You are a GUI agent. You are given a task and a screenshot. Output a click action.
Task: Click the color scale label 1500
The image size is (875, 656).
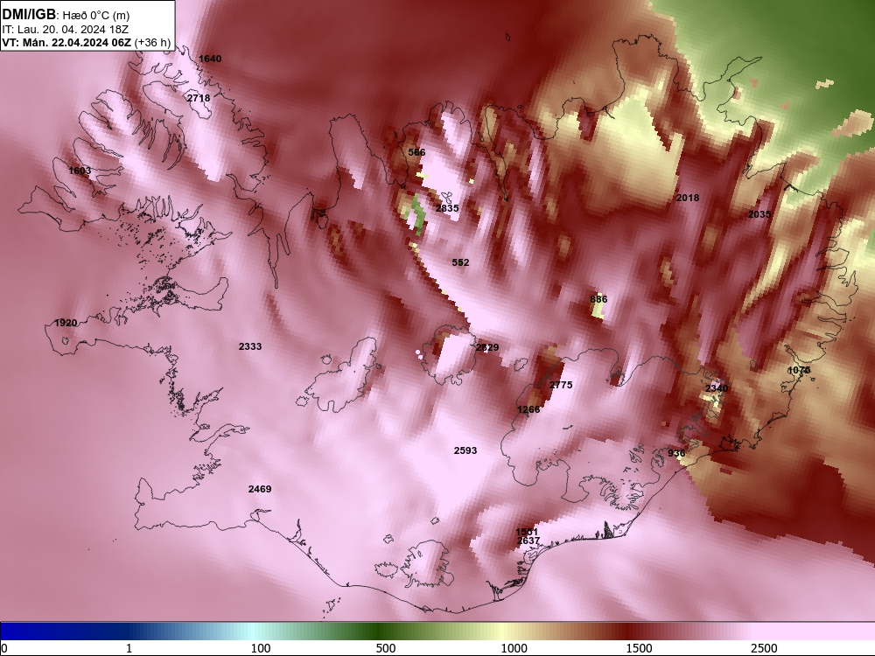(x=639, y=648)
